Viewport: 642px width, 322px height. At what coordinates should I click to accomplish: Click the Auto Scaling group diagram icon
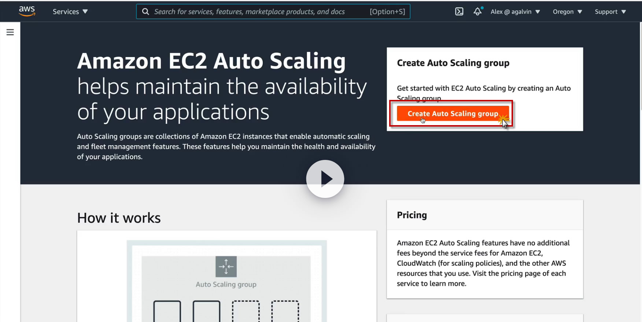click(x=226, y=266)
